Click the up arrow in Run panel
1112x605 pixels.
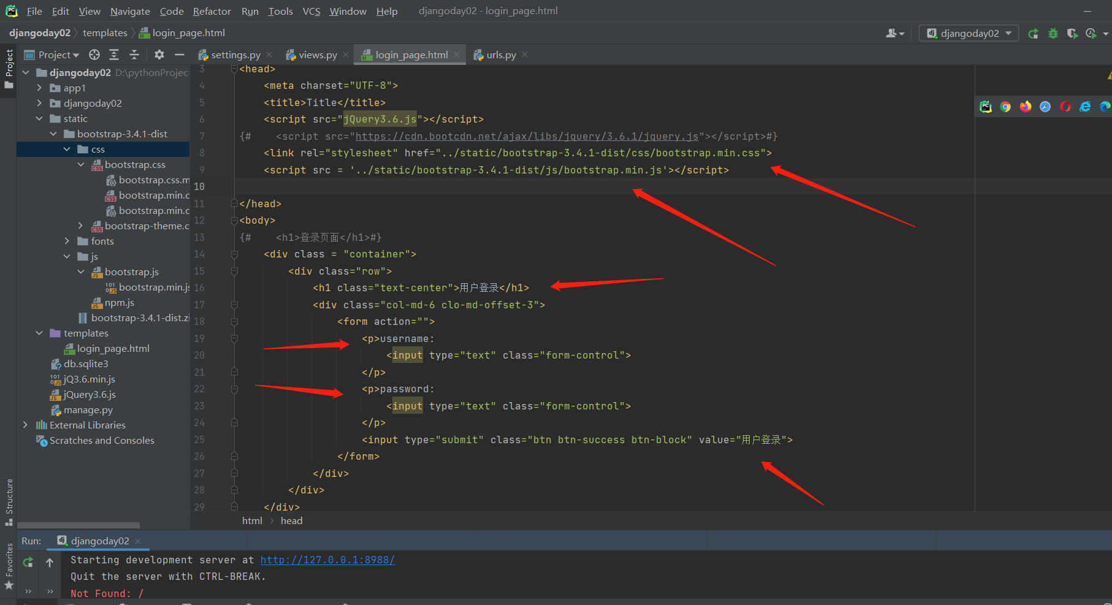pyautogui.click(x=50, y=562)
